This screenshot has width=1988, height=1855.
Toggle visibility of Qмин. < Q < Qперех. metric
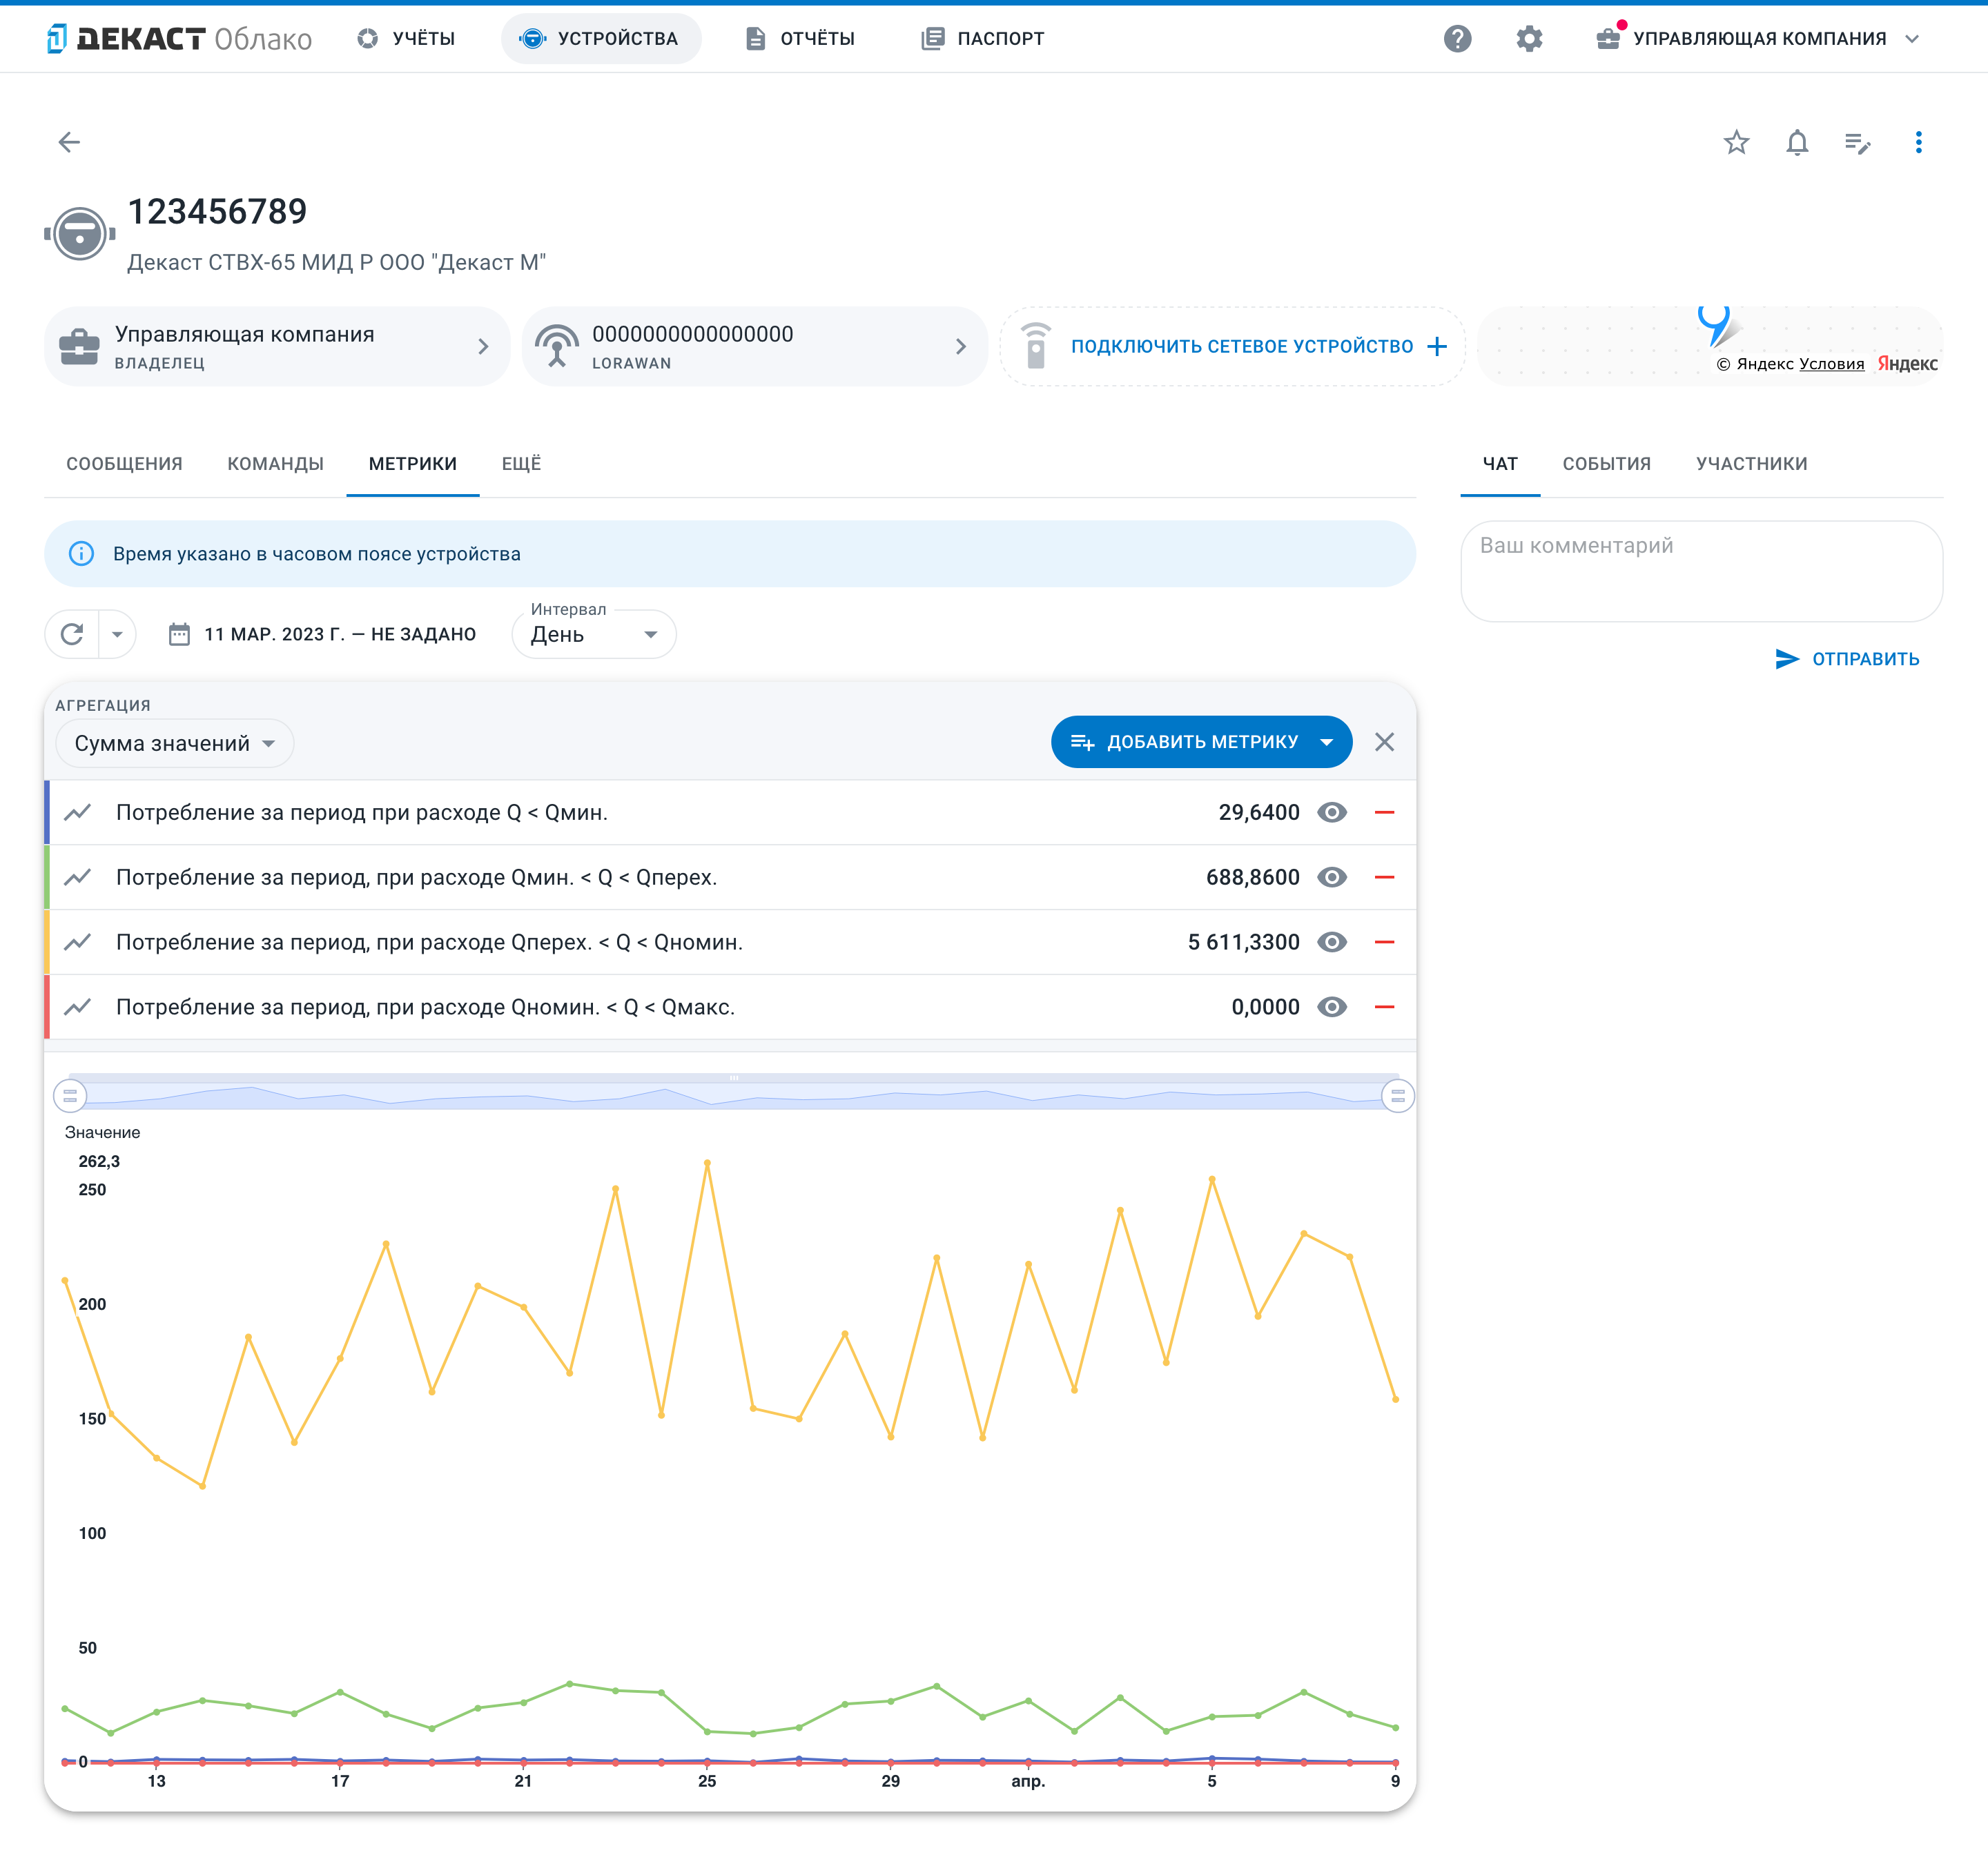pos(1332,877)
